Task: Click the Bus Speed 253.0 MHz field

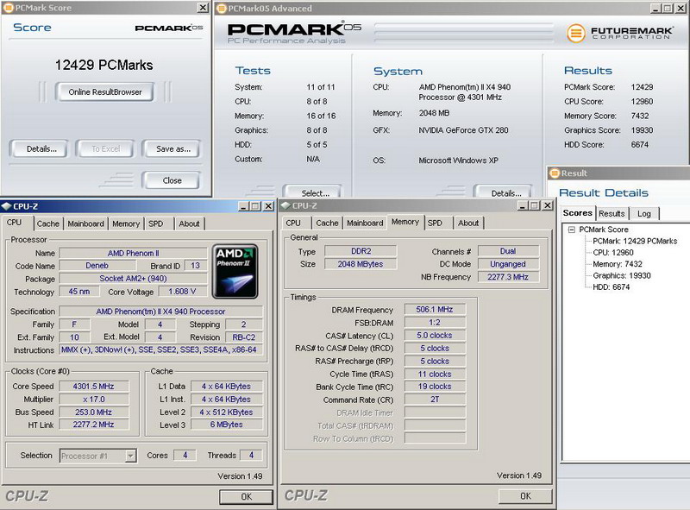Action: (x=94, y=412)
